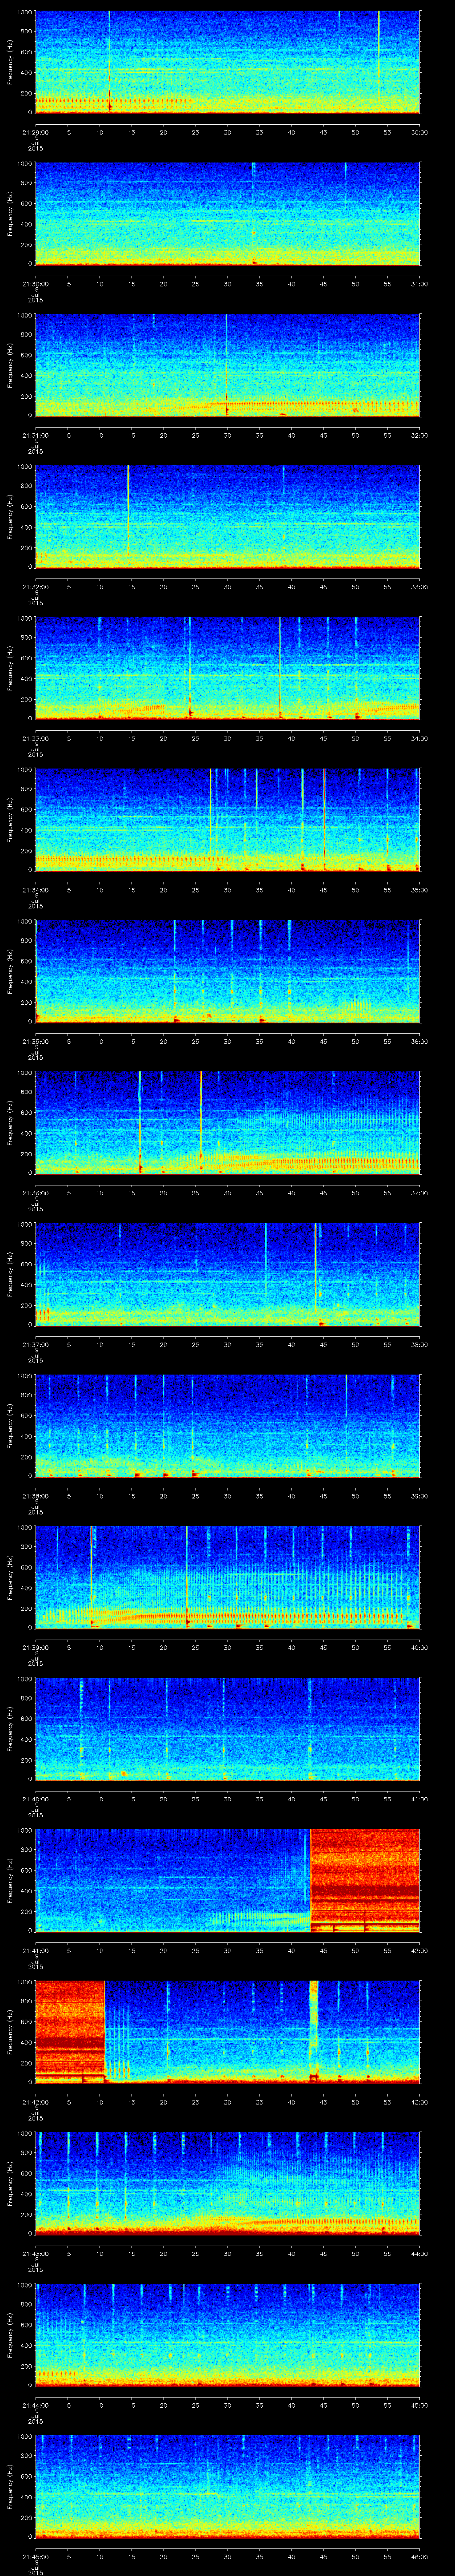The height and width of the screenshot is (2576, 455).
Task: Click the spectrogram panel starting at 21:43:00
Action: [x=228, y=2184]
